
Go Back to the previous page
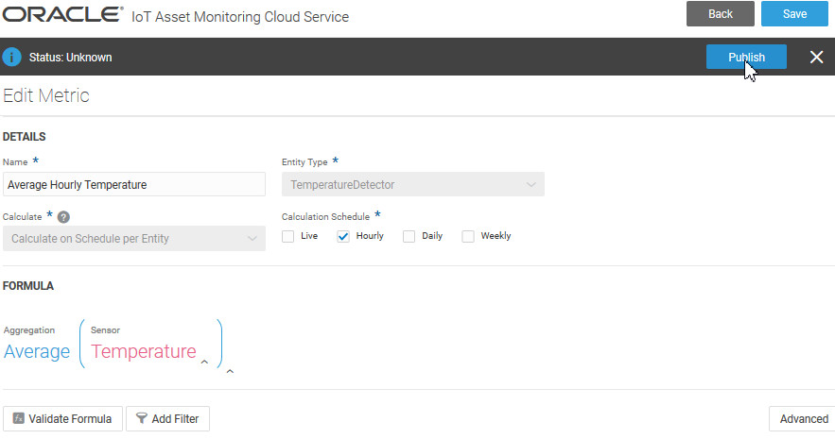(x=721, y=14)
